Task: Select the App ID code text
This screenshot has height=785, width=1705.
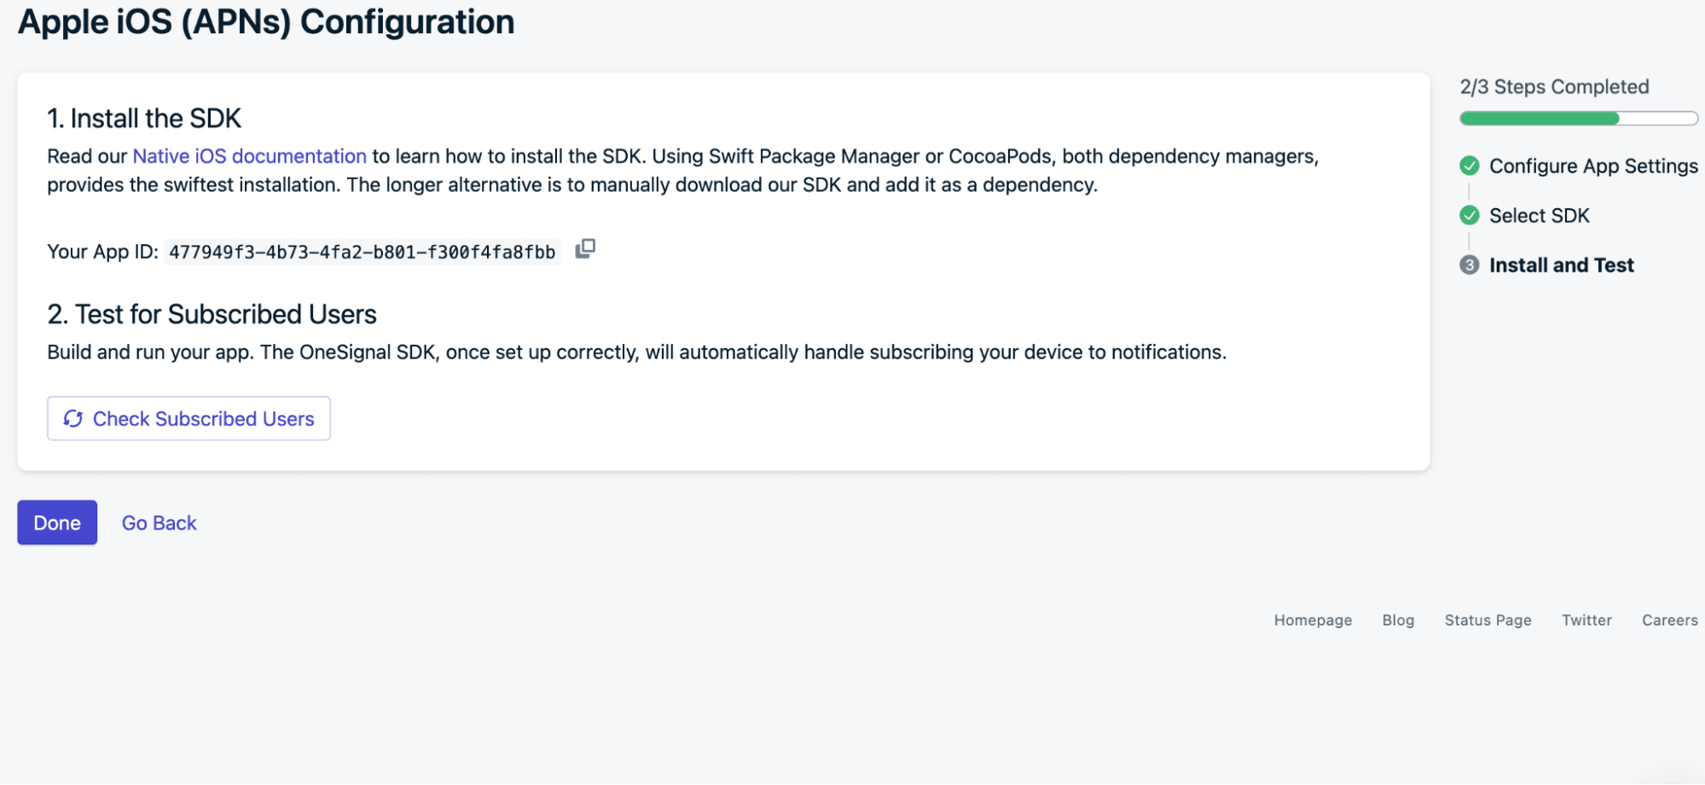Action: point(362,253)
